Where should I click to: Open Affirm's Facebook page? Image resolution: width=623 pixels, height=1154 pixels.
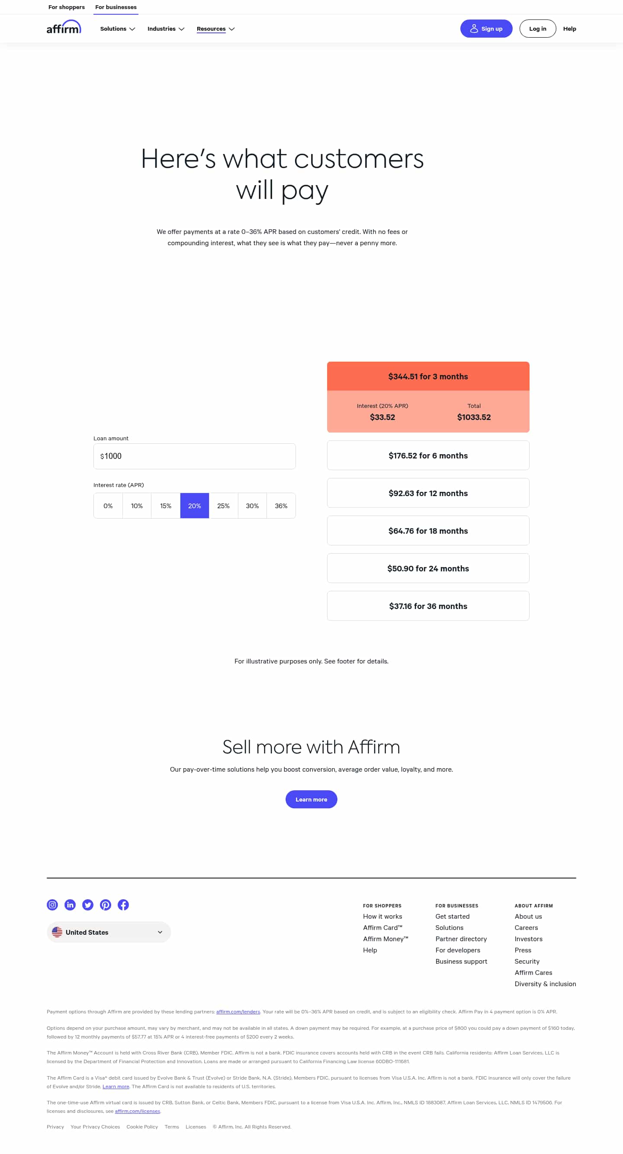point(123,904)
